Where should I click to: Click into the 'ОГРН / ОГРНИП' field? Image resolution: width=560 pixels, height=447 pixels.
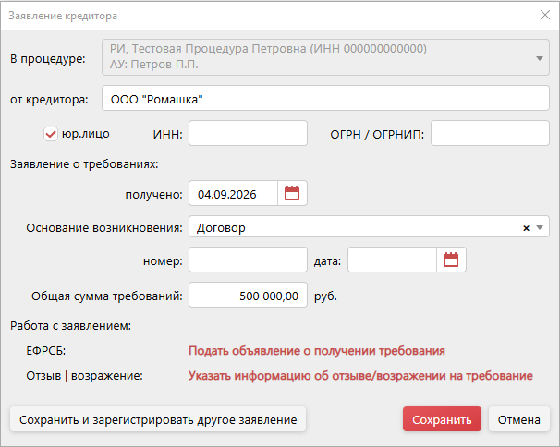point(490,133)
